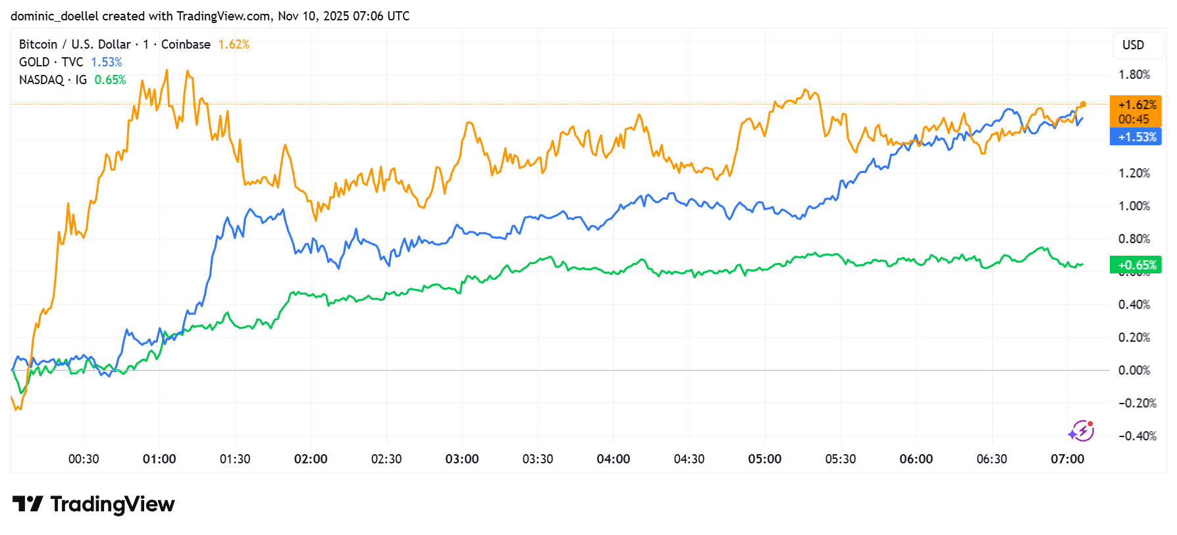Click the 07:00 time axis label
Screen dimensions: 1177x535
[x=1067, y=459]
